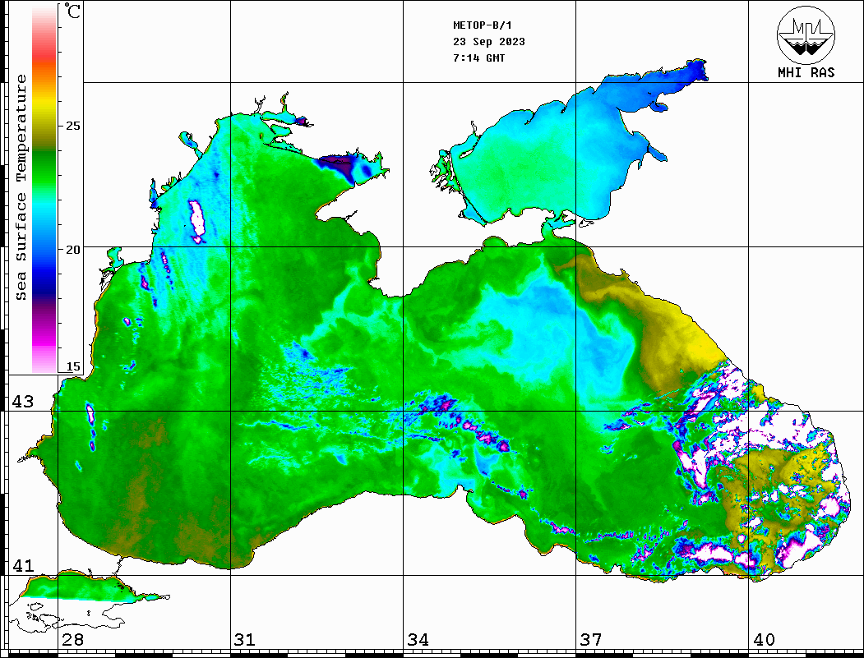
Task: Click the MHI RAS logo emblem
Action: 806,35
